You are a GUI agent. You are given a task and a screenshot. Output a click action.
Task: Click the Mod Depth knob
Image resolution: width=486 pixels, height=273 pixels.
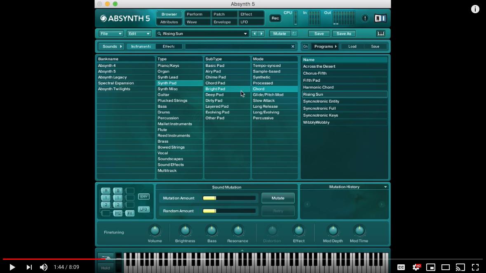click(x=333, y=231)
